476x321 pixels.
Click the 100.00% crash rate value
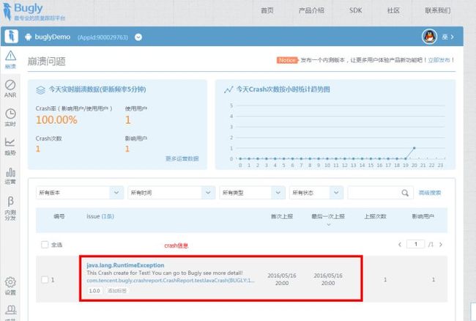tap(56, 119)
